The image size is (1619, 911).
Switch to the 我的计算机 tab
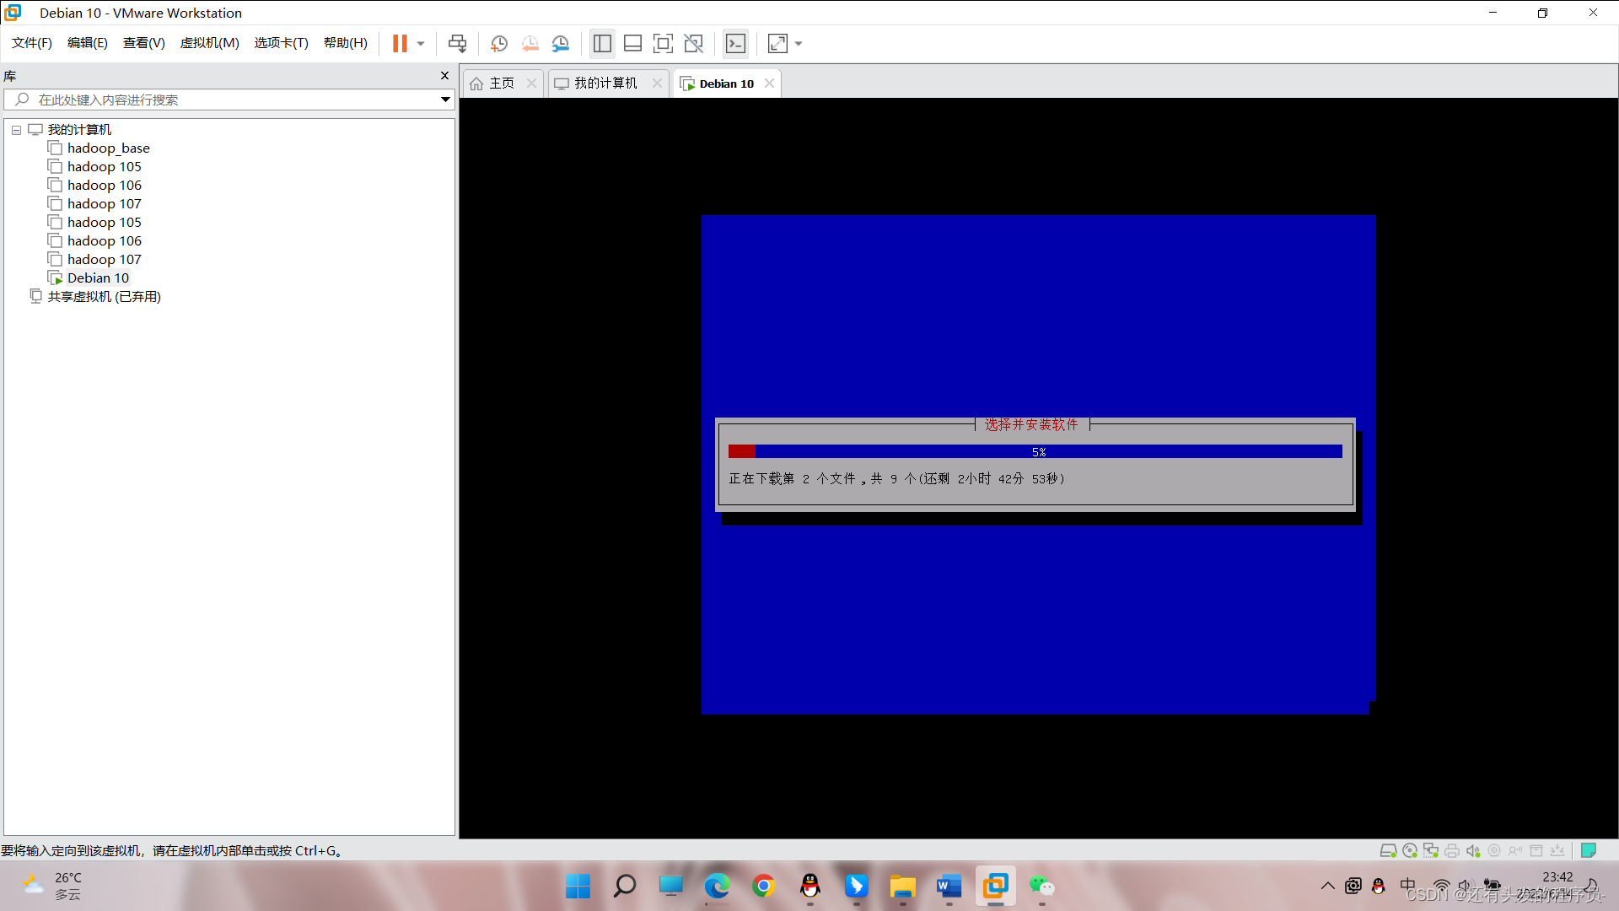pos(605,83)
